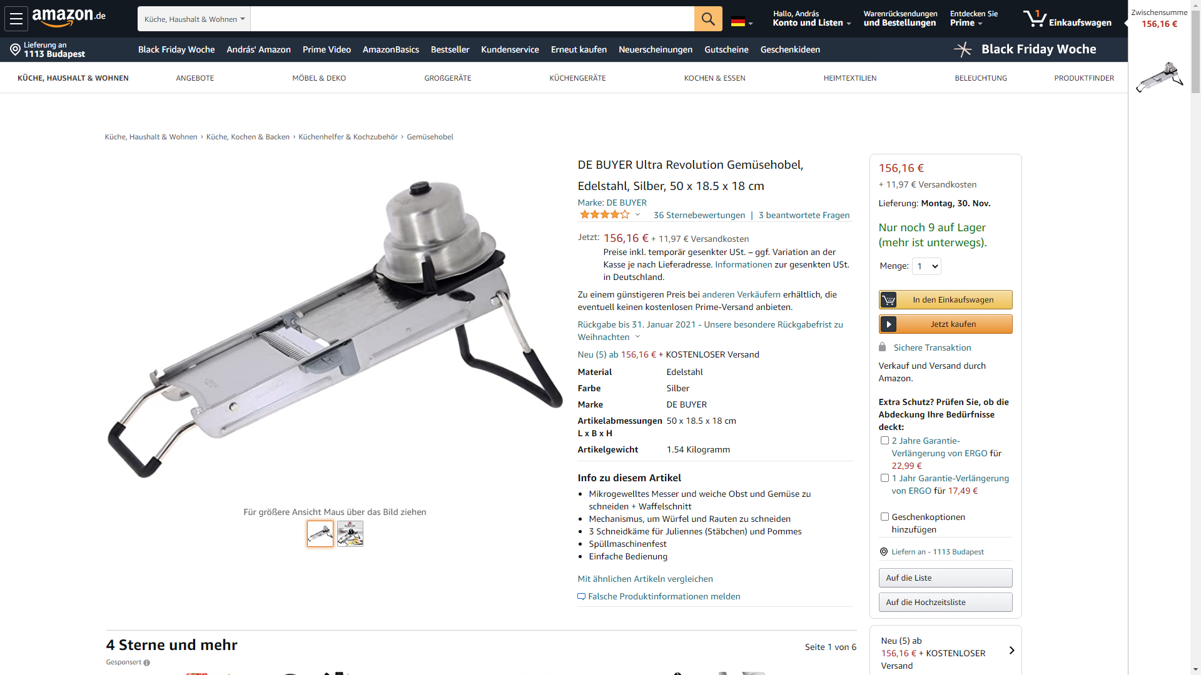The image size is (1201, 675).
Task: Click the Falsche Produktinformationen melden link
Action: (x=664, y=596)
